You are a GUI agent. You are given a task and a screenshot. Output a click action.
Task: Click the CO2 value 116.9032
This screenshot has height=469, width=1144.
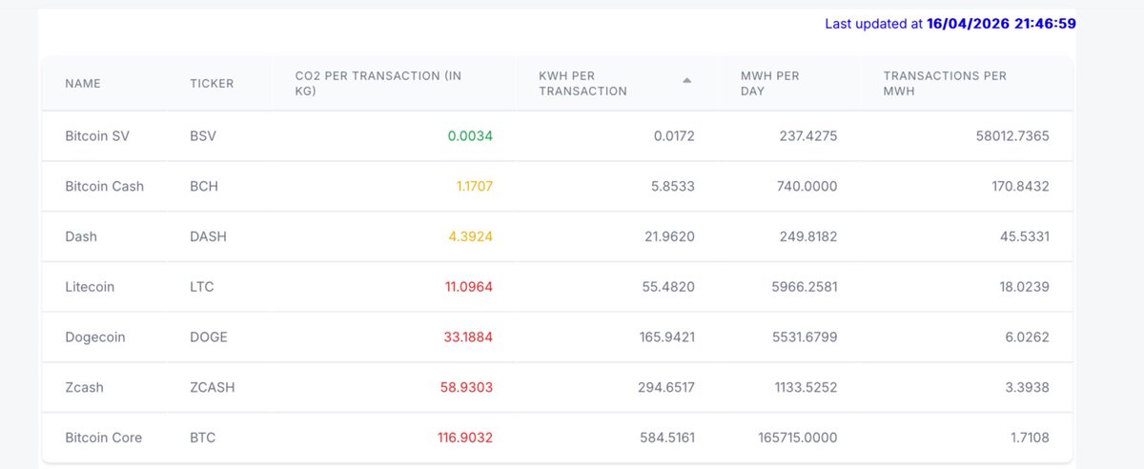[x=464, y=438]
